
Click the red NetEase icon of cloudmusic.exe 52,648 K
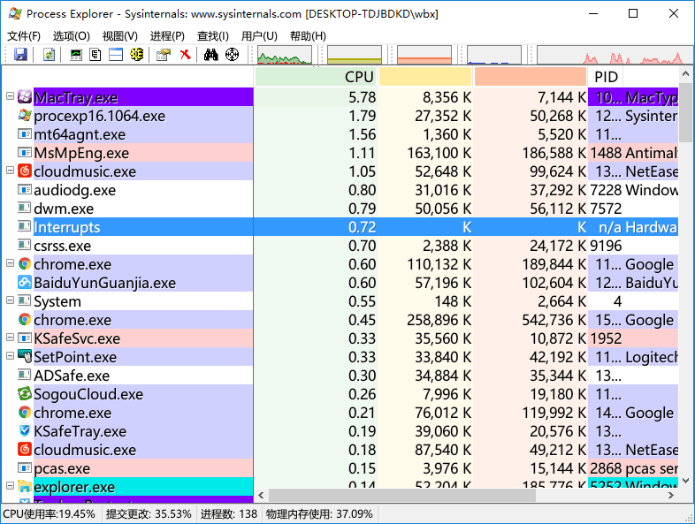(25, 171)
